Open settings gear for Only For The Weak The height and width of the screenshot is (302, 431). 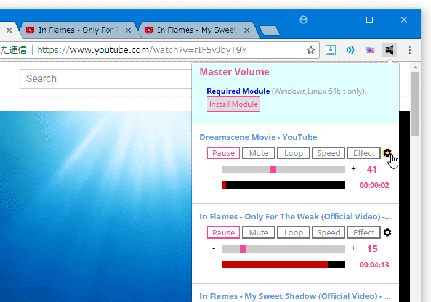(387, 232)
